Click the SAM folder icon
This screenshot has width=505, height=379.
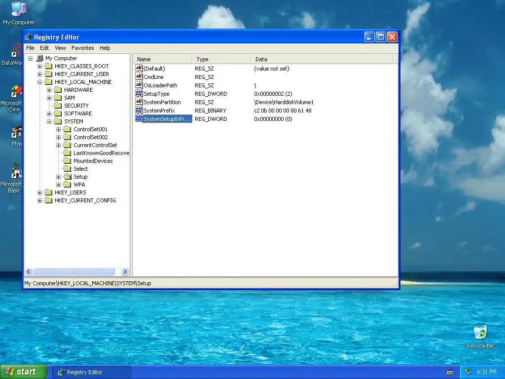58,98
